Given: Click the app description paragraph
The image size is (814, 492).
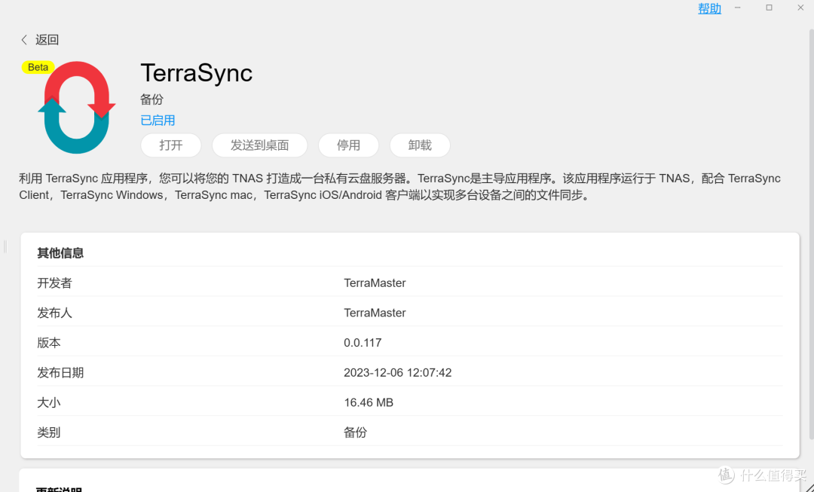Looking at the screenshot, I should click(399, 187).
